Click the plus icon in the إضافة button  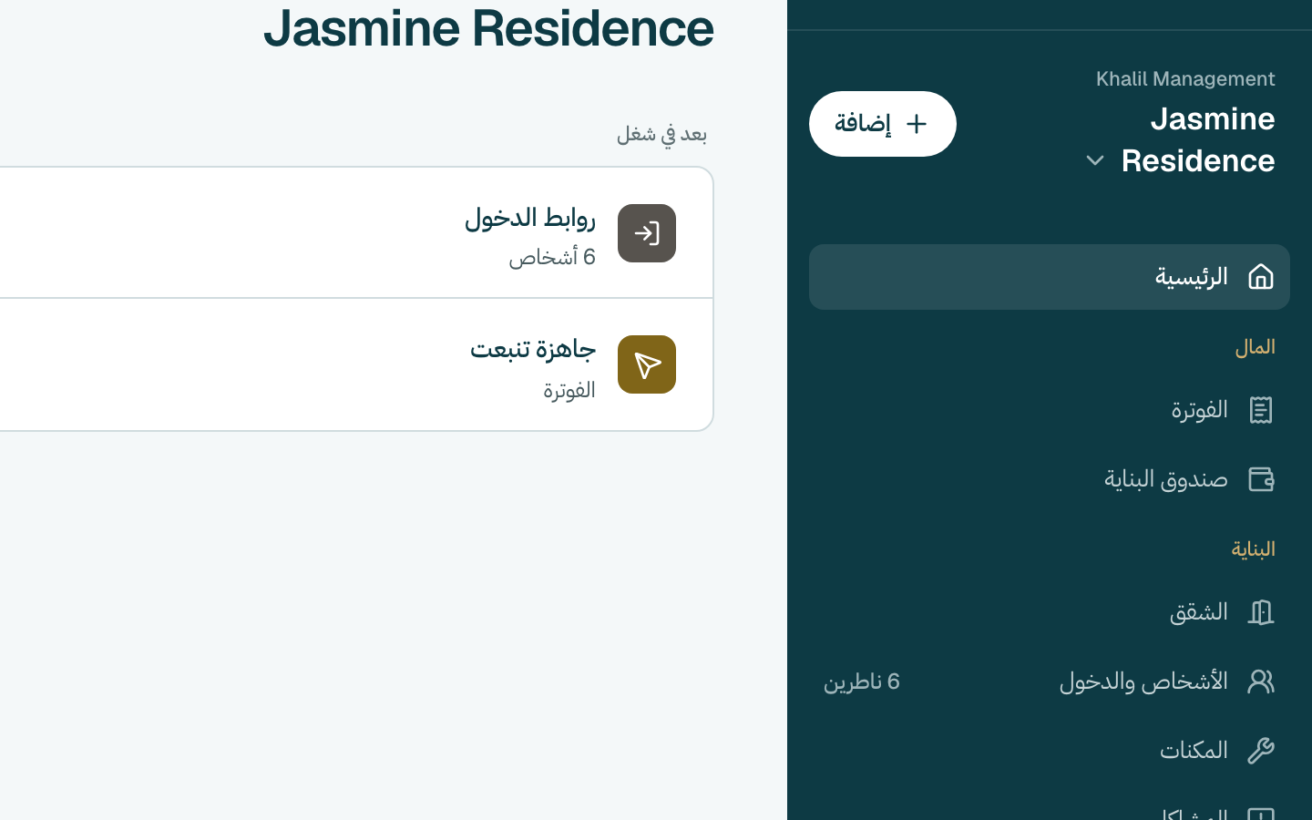tap(916, 124)
